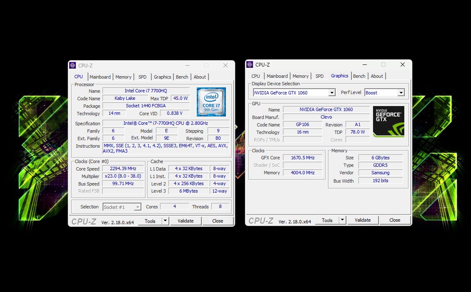Select the CPU tab in left CPU-Z window

79,77
